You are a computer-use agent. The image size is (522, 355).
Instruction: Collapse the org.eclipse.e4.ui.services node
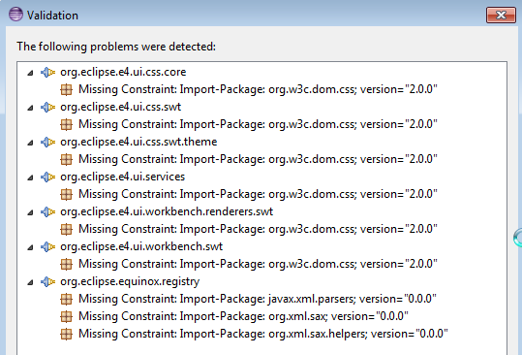[30, 177]
